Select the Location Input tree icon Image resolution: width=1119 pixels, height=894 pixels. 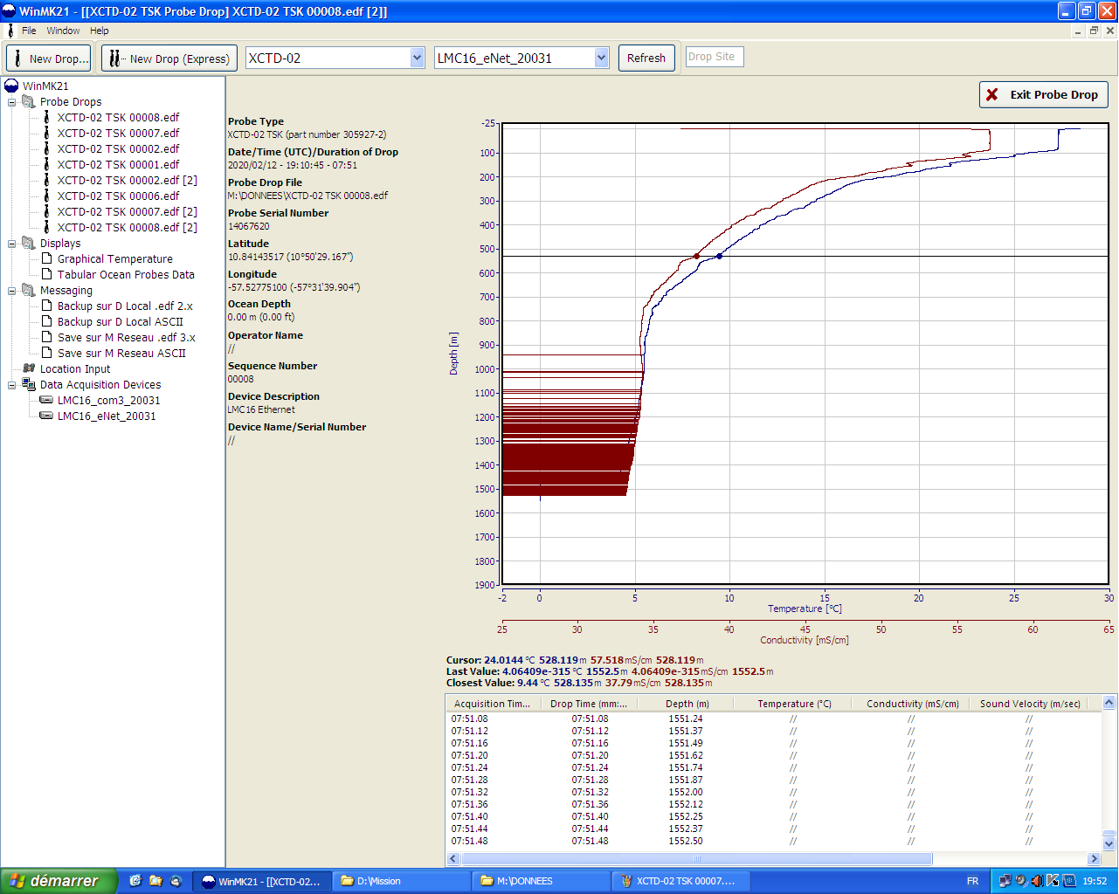[29, 368]
